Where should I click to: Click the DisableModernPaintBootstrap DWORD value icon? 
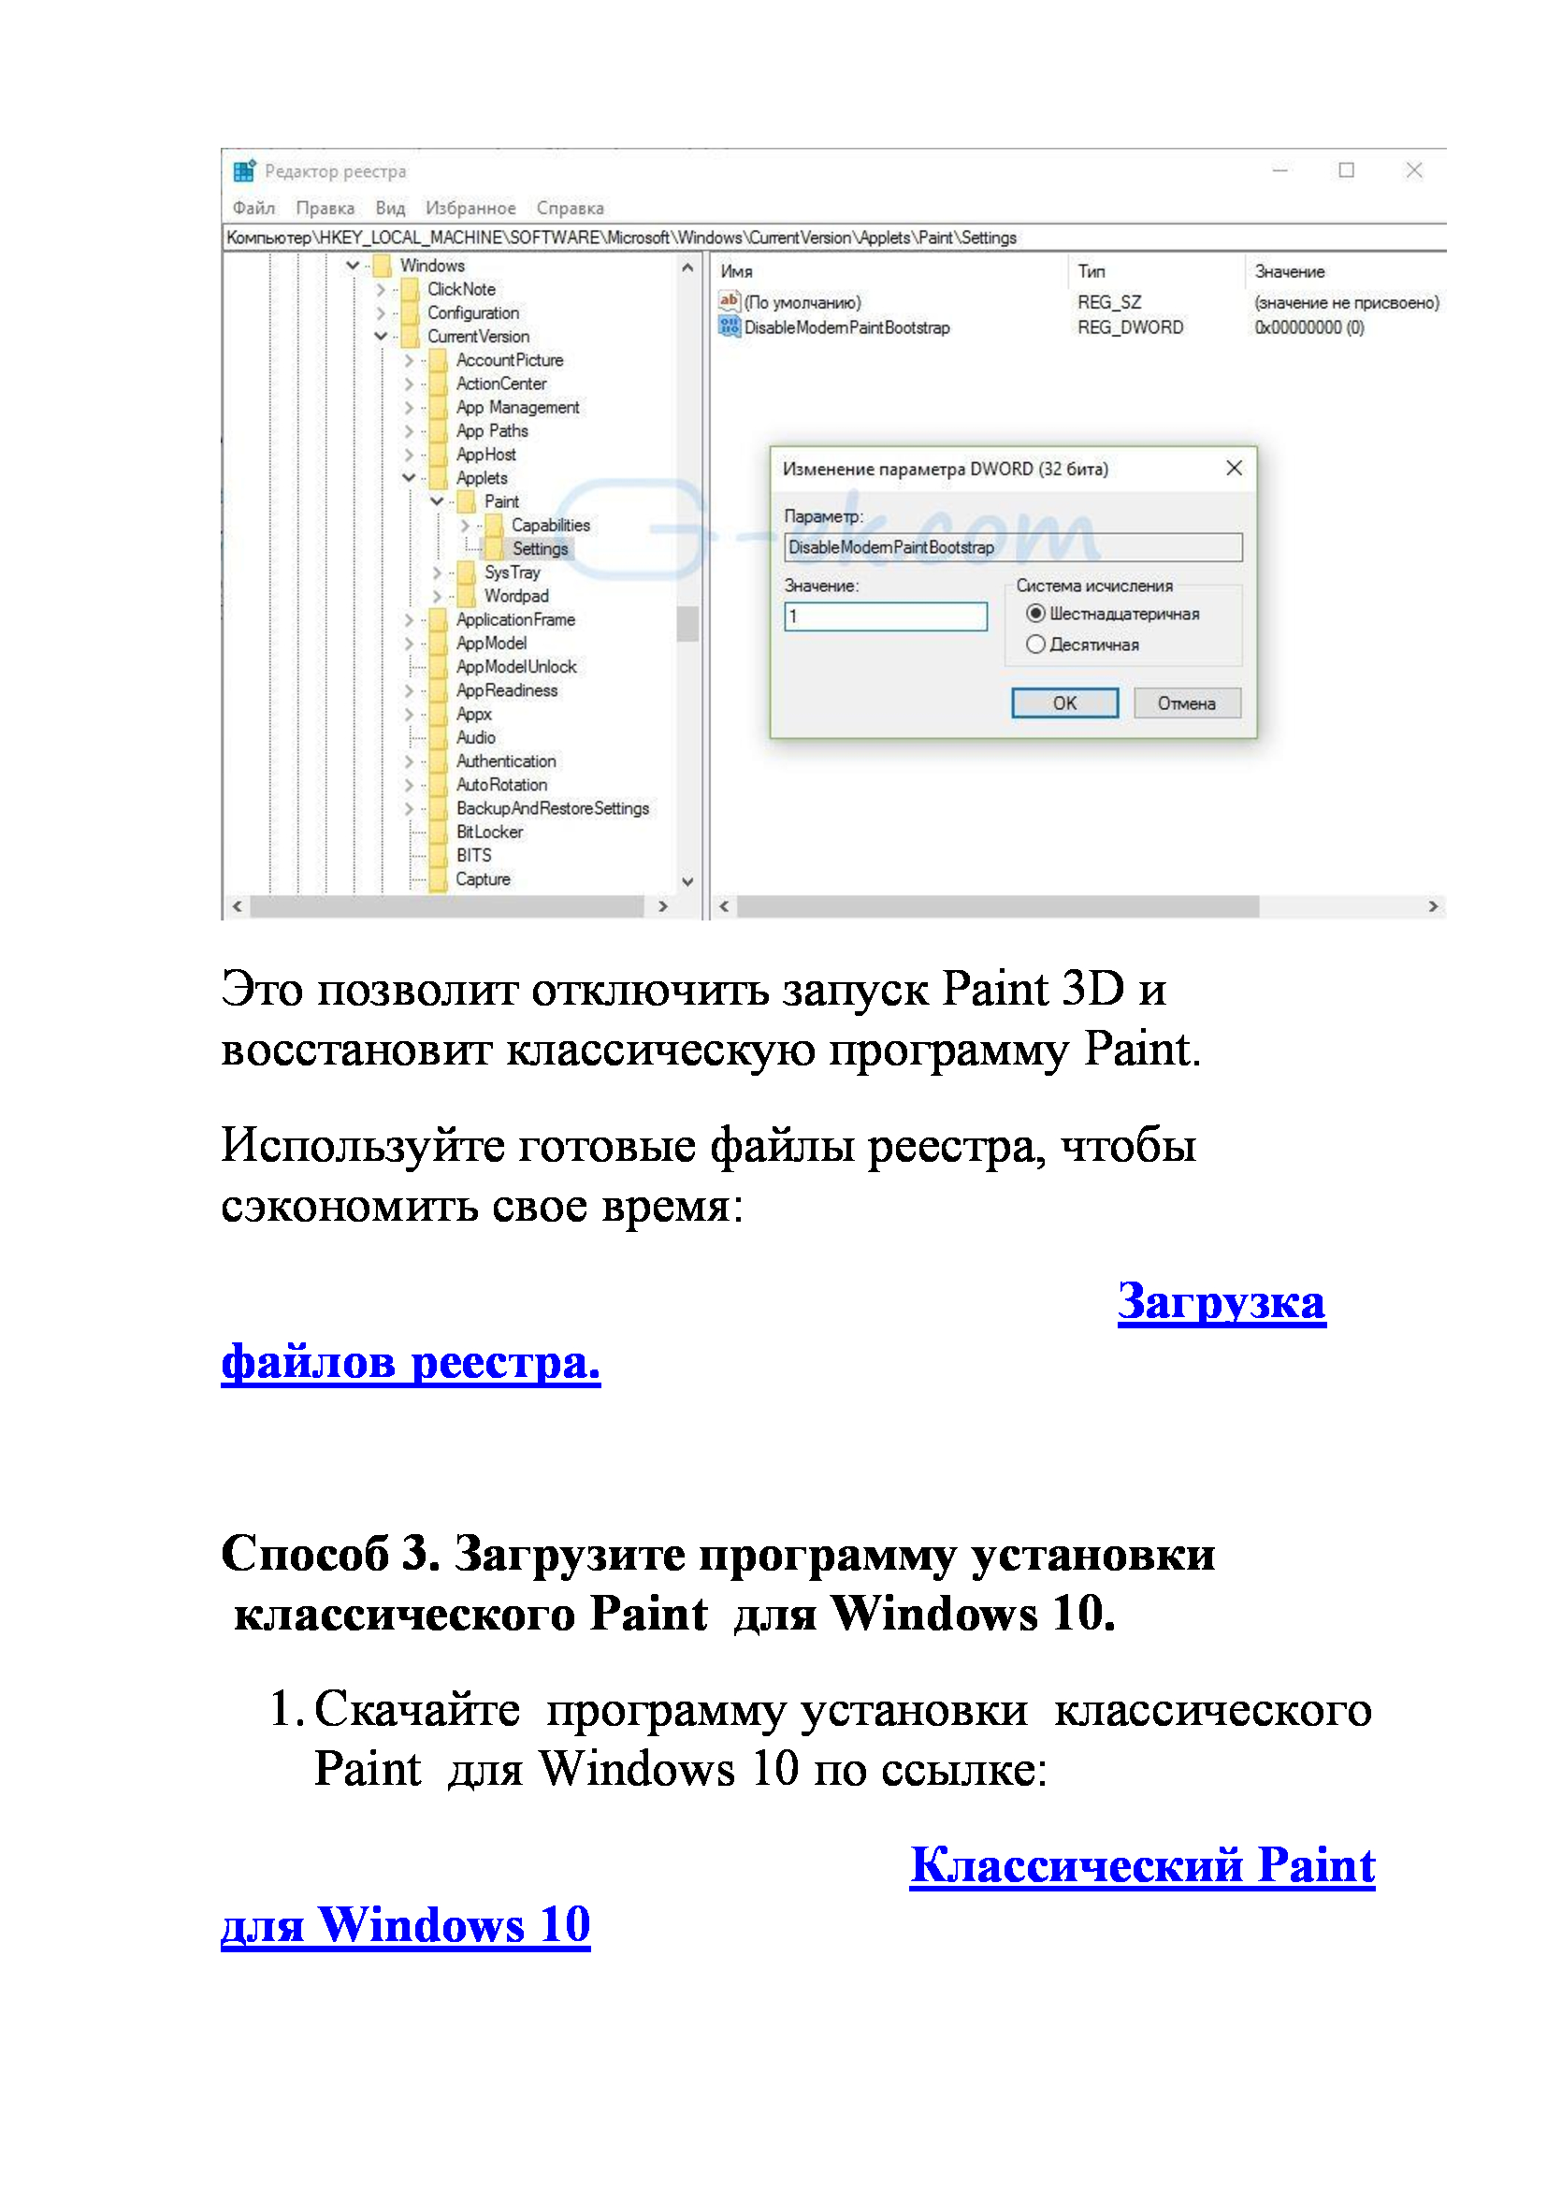coord(730,326)
